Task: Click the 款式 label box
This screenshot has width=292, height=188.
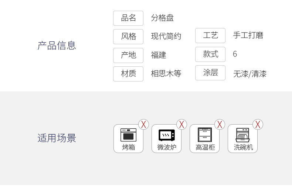Action: click(210, 54)
